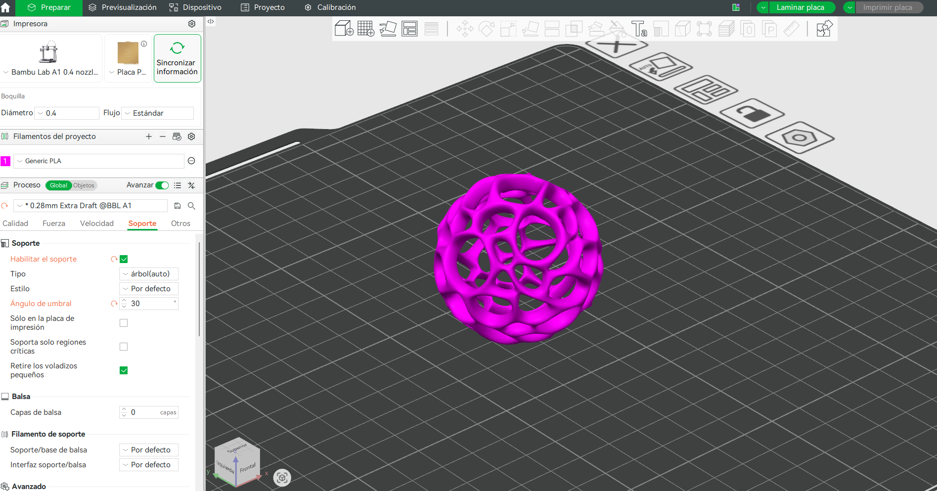Open the Mesh boolean tool

click(x=574, y=29)
